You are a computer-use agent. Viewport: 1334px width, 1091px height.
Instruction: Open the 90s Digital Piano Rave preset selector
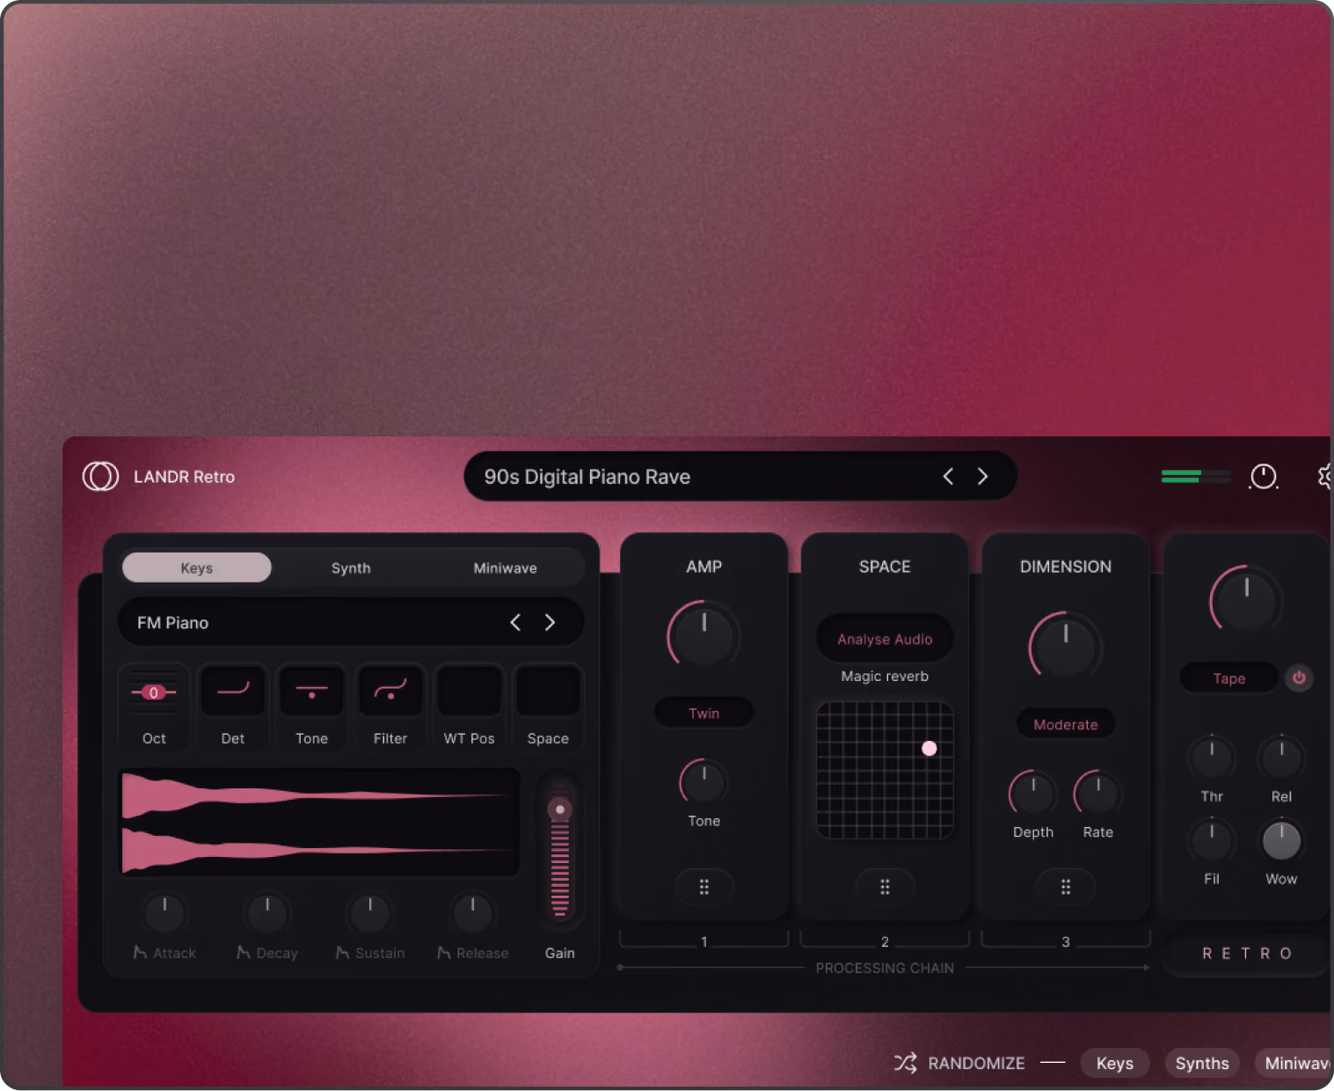pyautogui.click(x=740, y=476)
